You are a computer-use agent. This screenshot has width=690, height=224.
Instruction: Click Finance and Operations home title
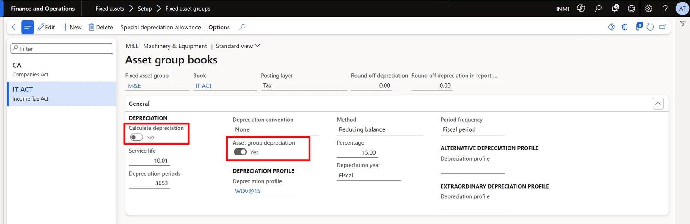[43, 9]
